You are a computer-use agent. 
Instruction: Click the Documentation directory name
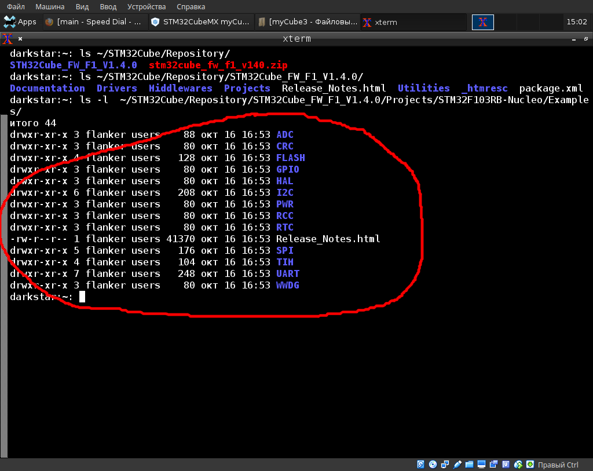pos(47,88)
